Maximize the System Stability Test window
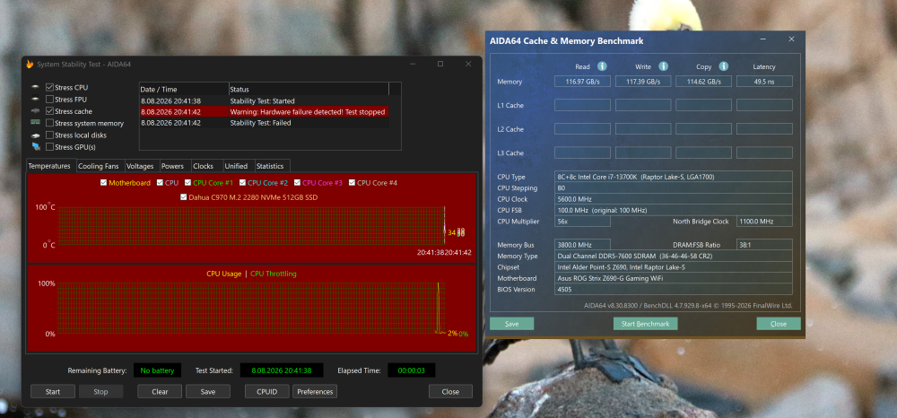The width and height of the screenshot is (897, 418). (440, 64)
